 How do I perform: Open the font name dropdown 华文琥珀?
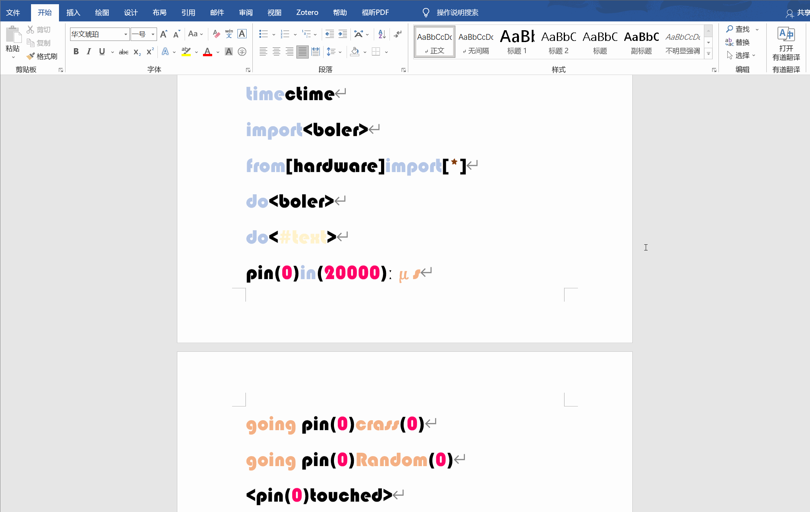click(126, 34)
